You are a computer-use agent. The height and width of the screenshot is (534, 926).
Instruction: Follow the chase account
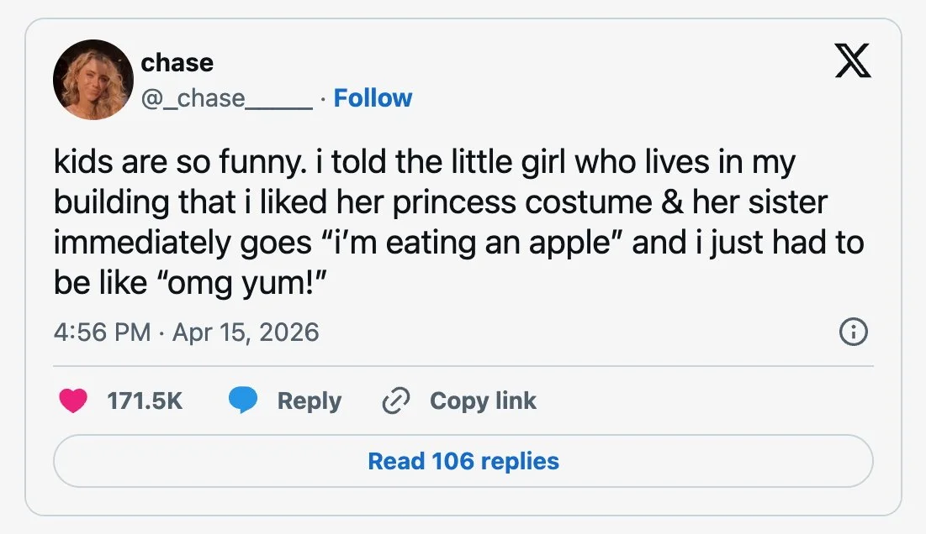(373, 98)
